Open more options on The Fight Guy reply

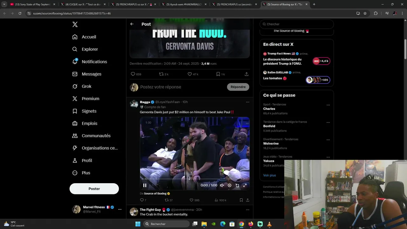pyautogui.click(x=248, y=210)
